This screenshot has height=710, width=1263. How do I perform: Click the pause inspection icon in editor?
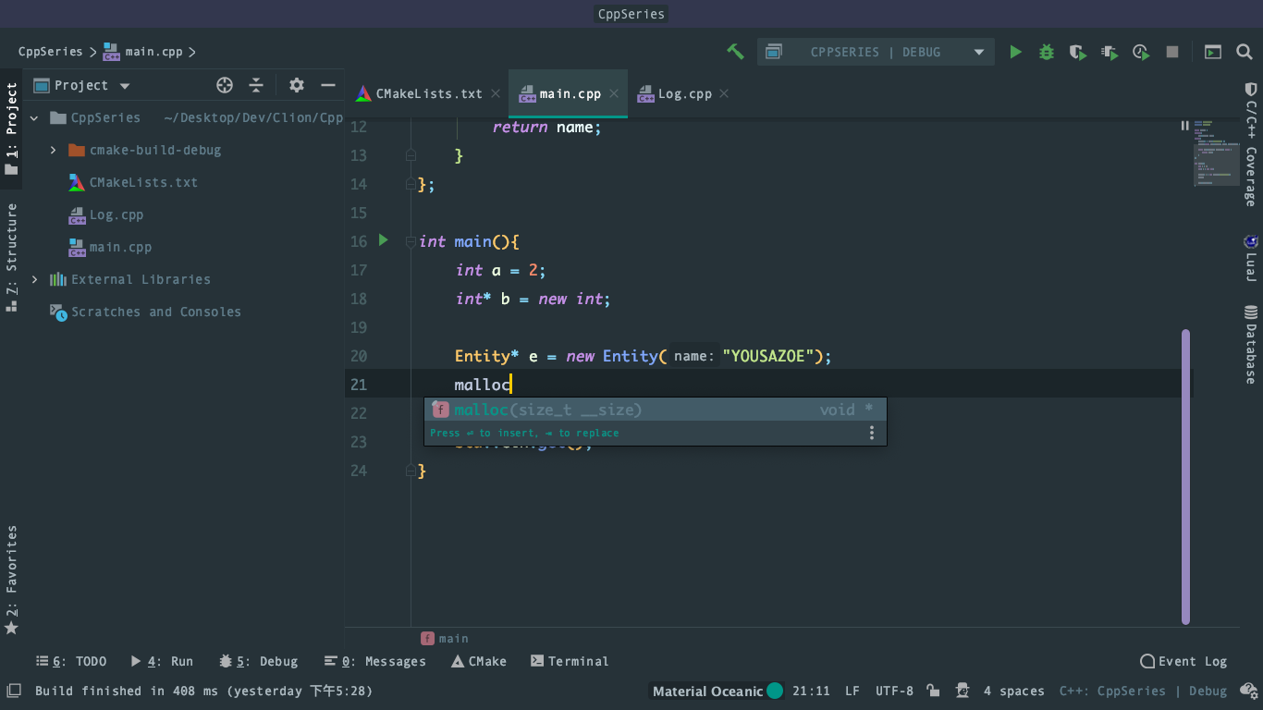[x=1184, y=126]
